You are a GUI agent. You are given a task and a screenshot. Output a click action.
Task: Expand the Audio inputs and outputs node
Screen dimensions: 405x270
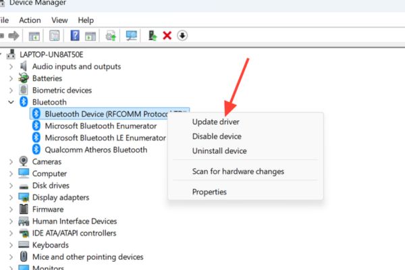(11, 67)
